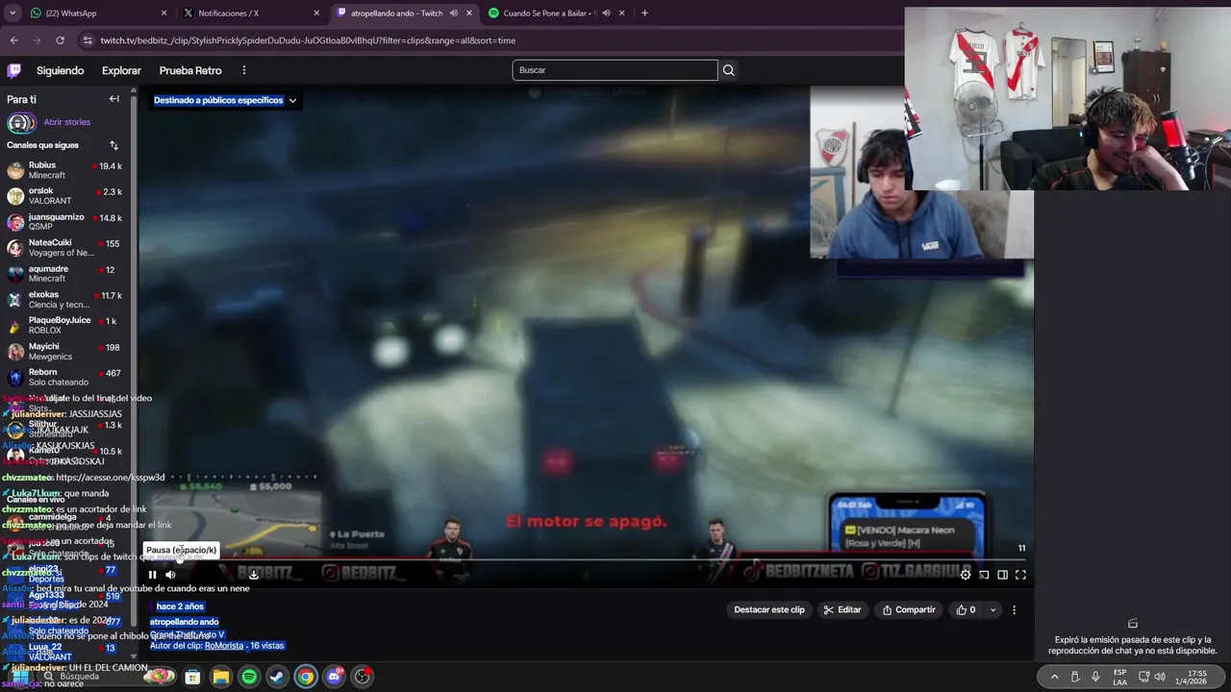Open a new browser tab
The height and width of the screenshot is (692, 1231).
pyautogui.click(x=644, y=13)
